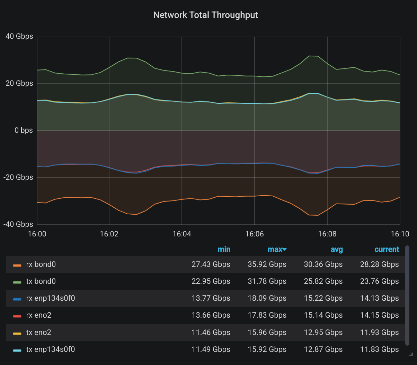Viewport: 417px width, 365px height.
Task: Toggle the rx bond0 series label
Action: coord(41,264)
